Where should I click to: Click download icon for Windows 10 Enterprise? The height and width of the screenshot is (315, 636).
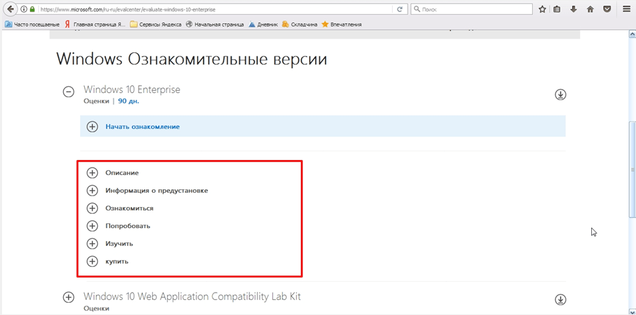(x=560, y=94)
